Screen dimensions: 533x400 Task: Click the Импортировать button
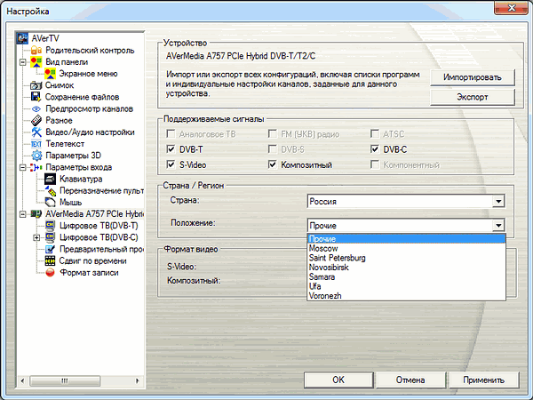473,77
